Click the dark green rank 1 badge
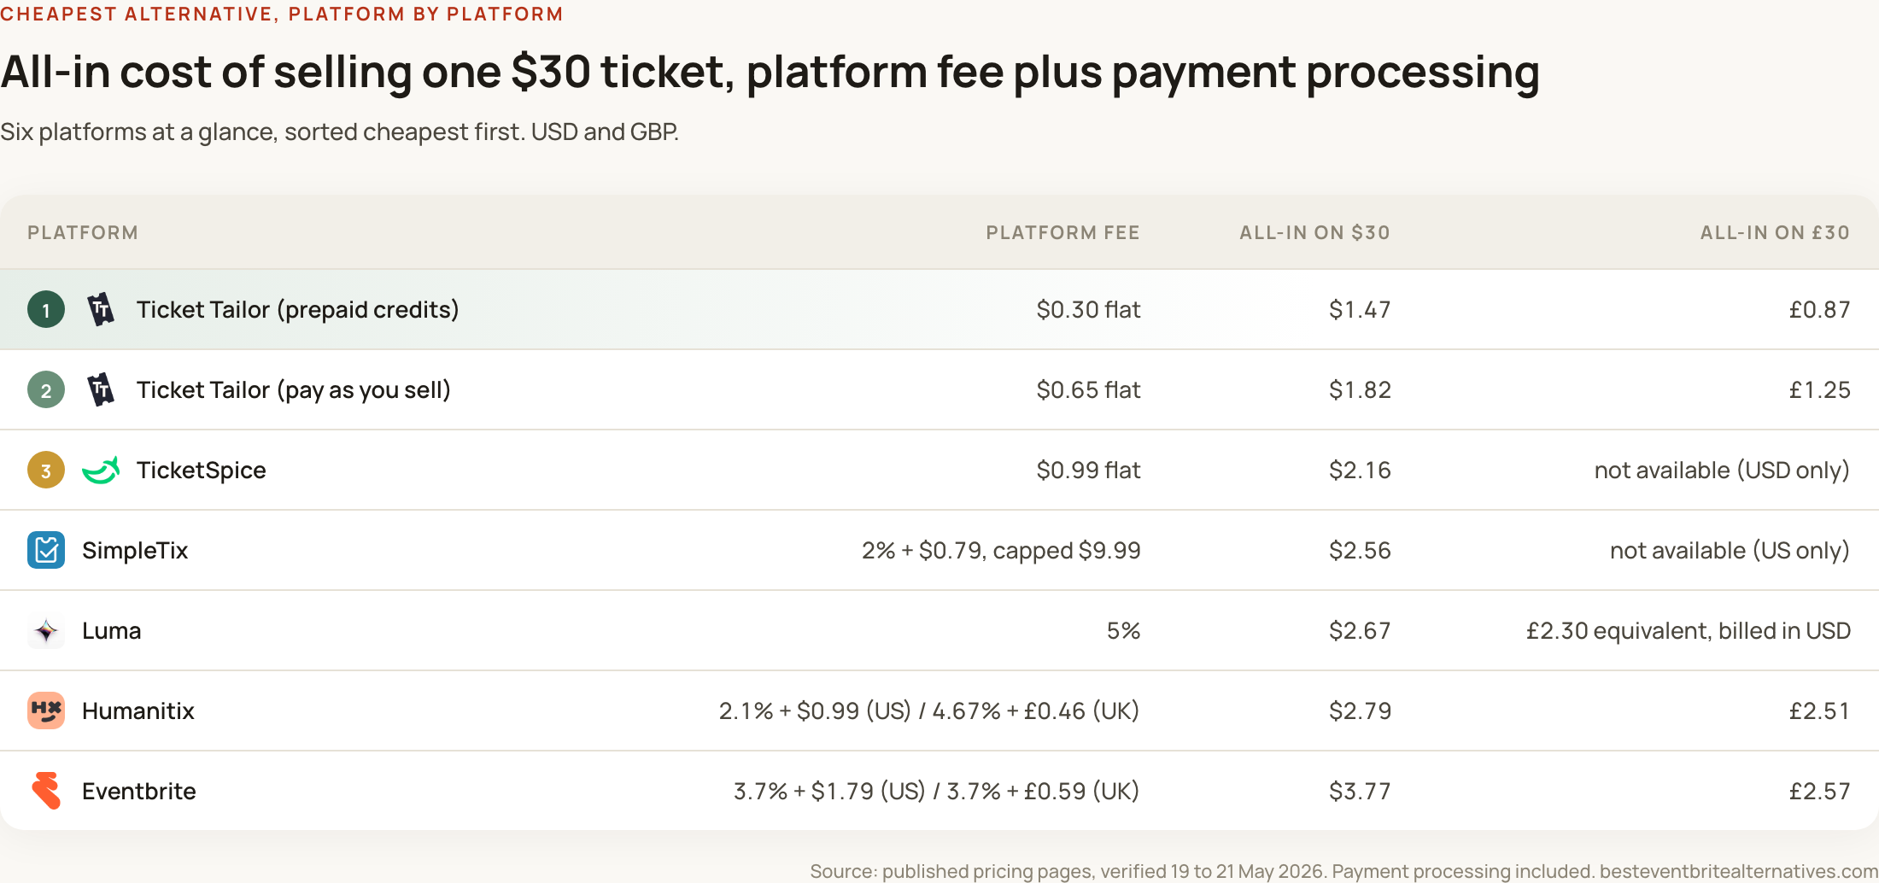Viewport: 1879px width, 883px height. 46,309
